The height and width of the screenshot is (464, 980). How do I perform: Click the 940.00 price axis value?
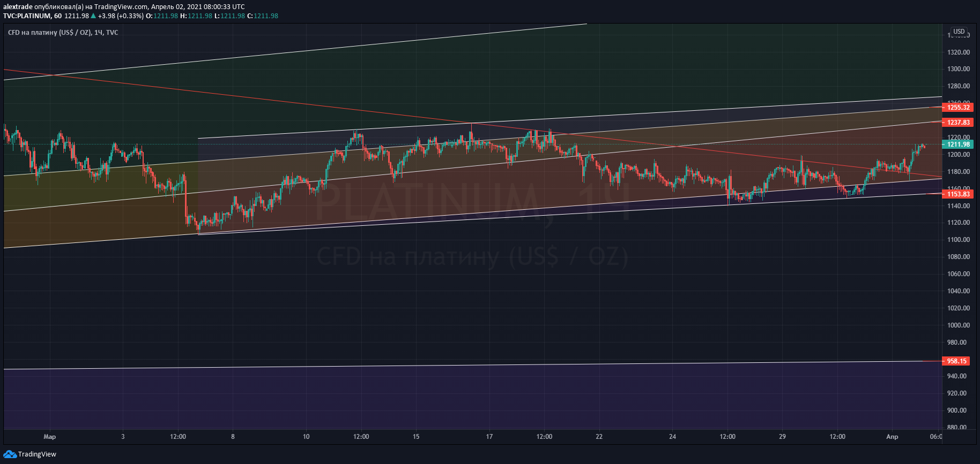coord(957,376)
